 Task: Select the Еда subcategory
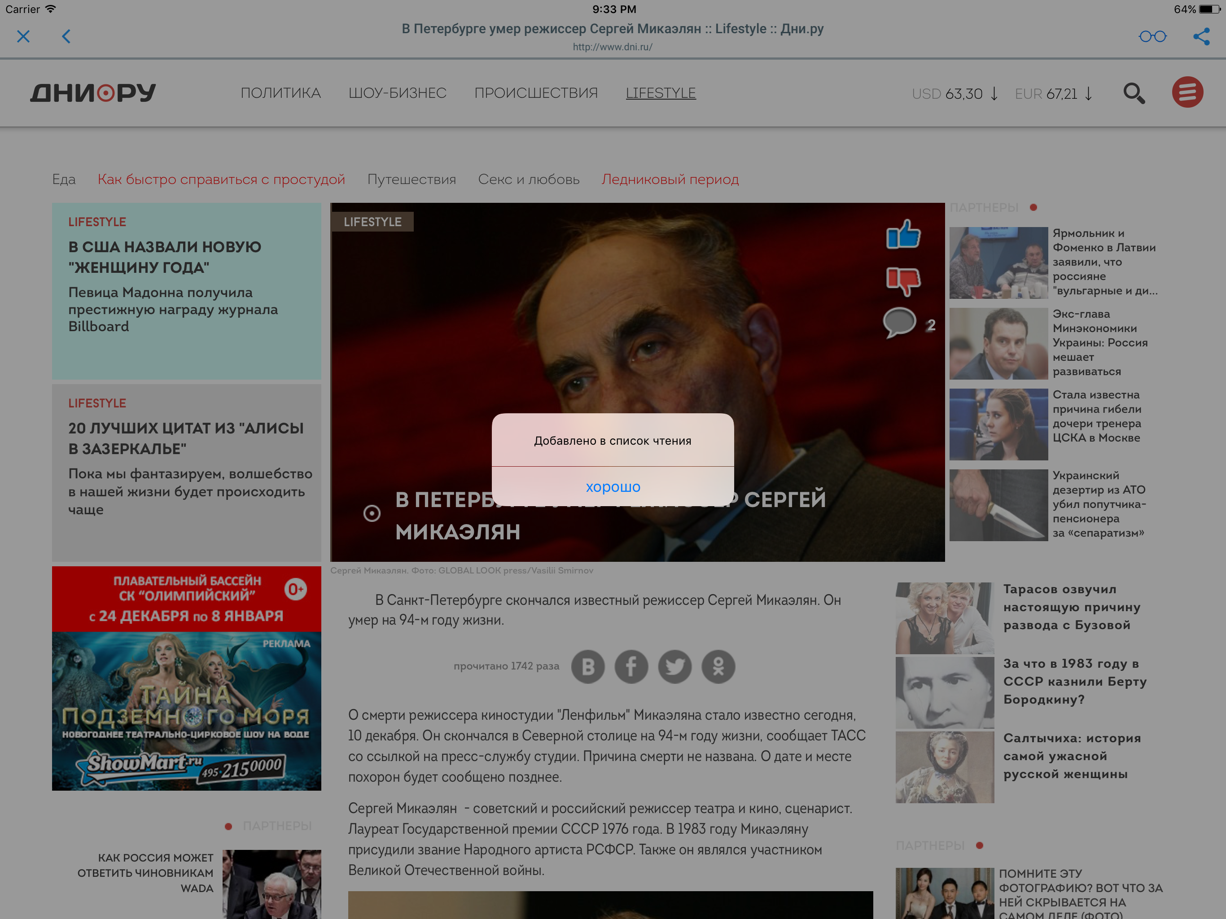pos(64,179)
